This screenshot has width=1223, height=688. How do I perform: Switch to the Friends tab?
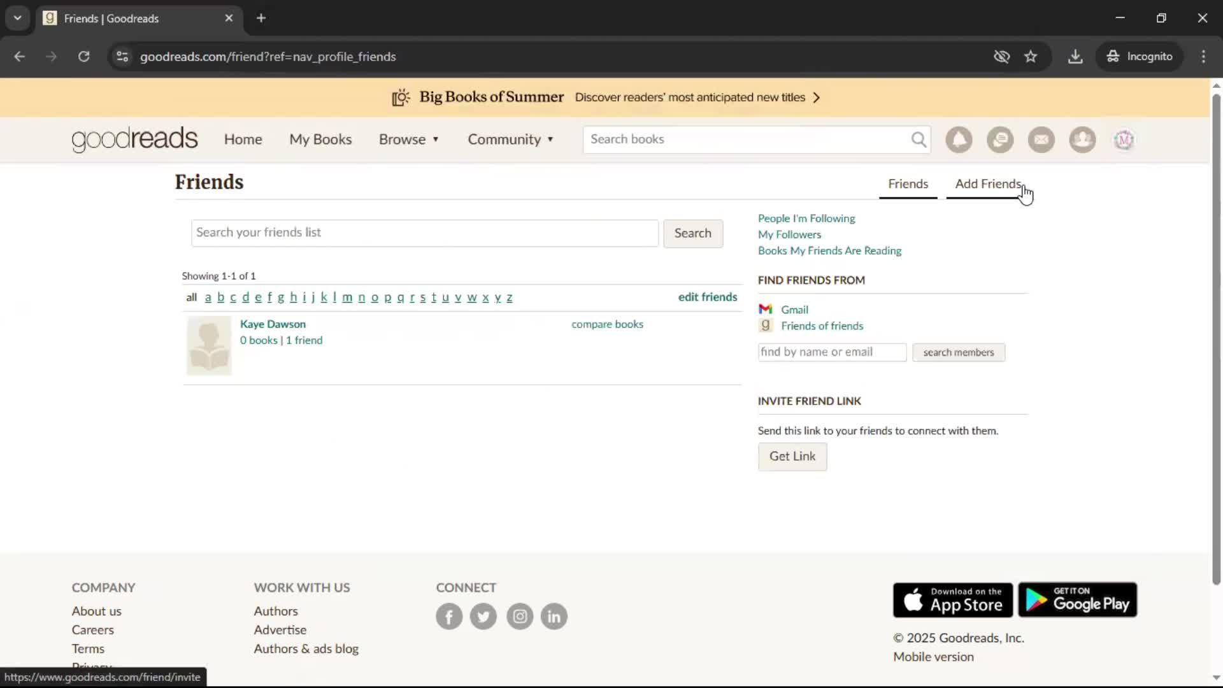pos(908,184)
